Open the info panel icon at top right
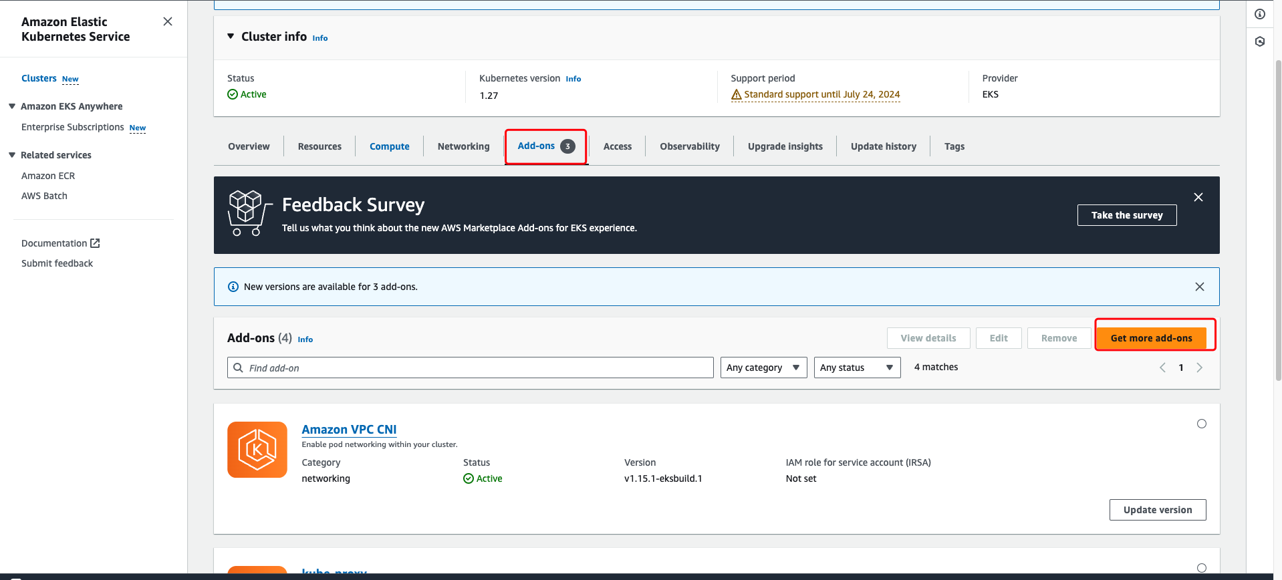This screenshot has width=1282, height=580. coord(1259,14)
